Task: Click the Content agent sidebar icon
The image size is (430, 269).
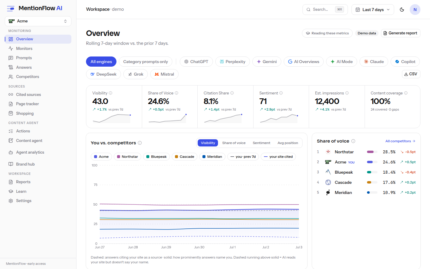Action: [x=11, y=140]
